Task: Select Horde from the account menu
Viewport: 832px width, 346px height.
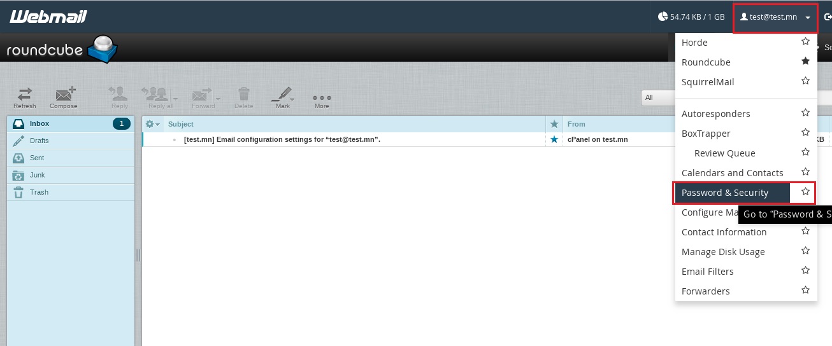Action: [x=694, y=43]
